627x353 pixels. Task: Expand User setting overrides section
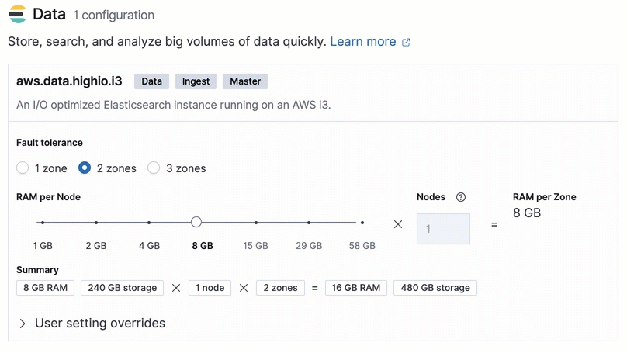click(99, 324)
